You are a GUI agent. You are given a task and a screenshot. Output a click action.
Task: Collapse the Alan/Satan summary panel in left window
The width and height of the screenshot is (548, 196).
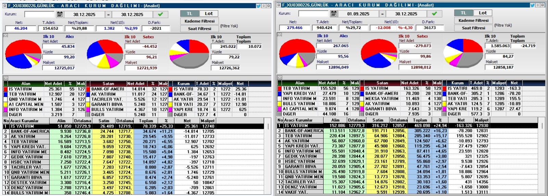click(5, 78)
